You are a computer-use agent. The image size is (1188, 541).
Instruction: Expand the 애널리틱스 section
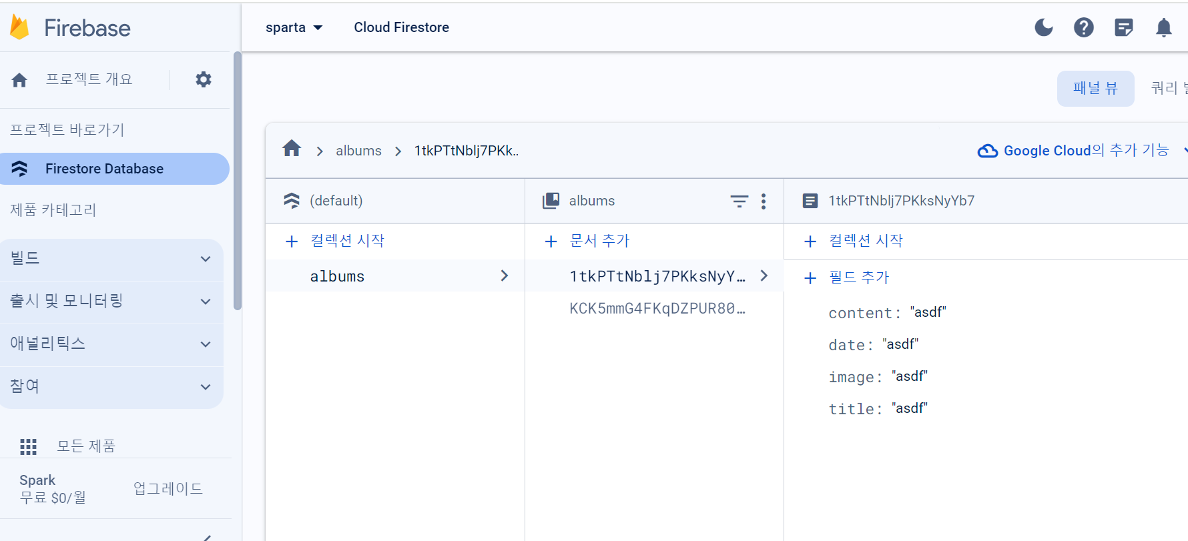click(112, 344)
